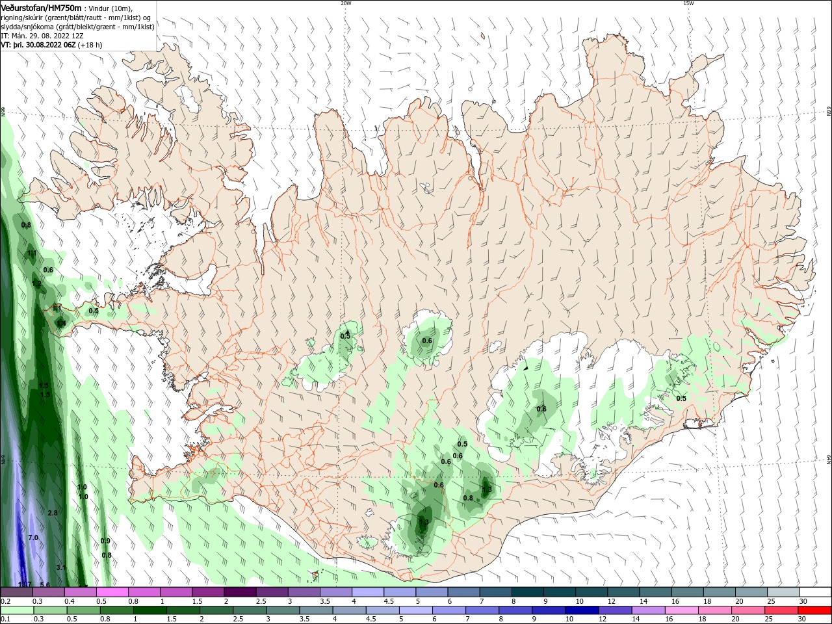Pick the deep blue swatch starting at 10
The height and width of the screenshot is (624, 832).
tap(582, 610)
